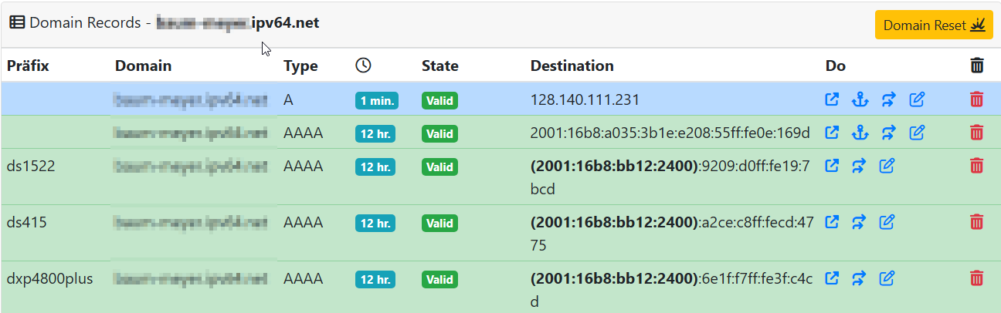Edit the ds415 record
The image size is (1001, 313).
click(x=887, y=222)
